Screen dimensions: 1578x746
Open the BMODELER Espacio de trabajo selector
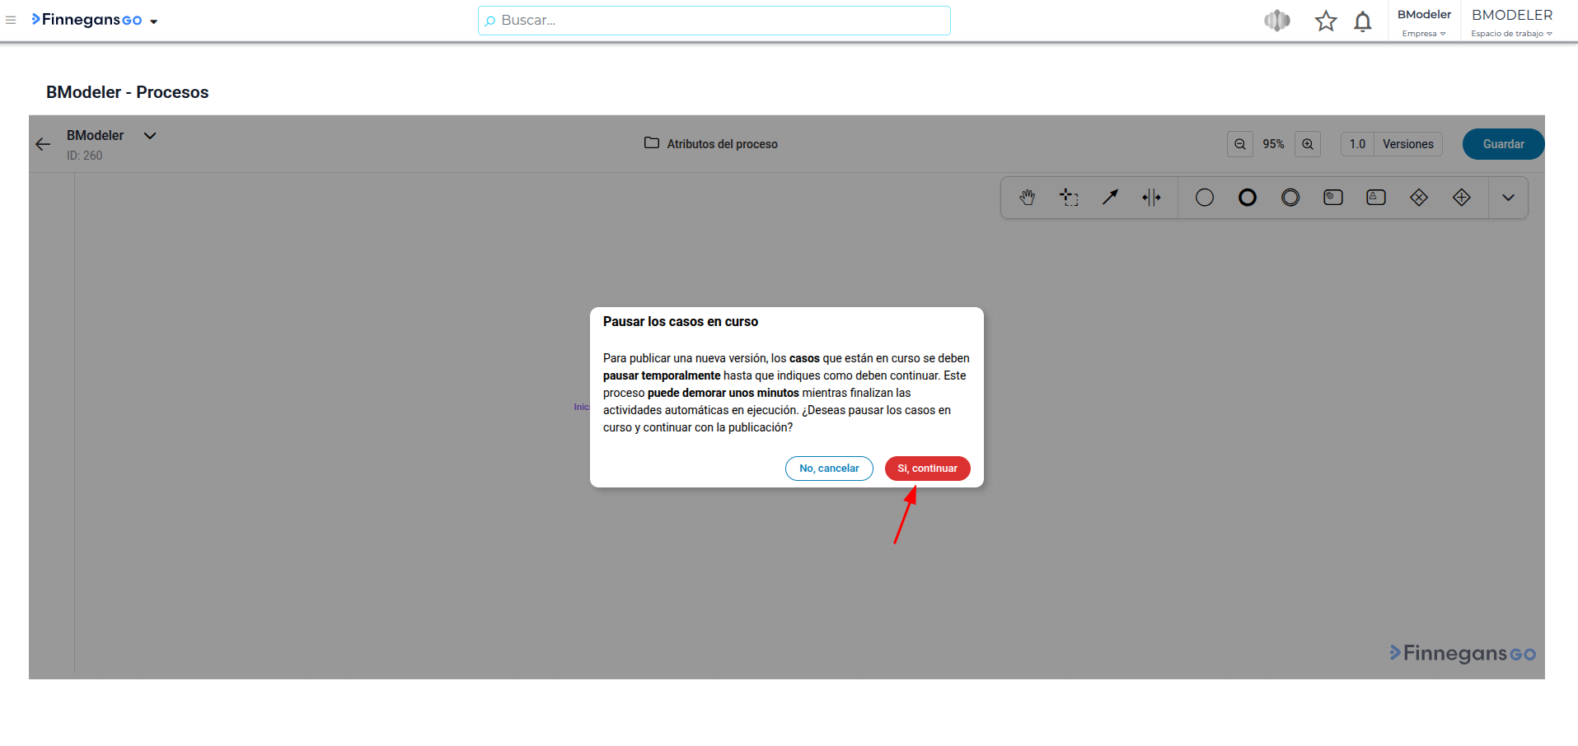pyautogui.click(x=1512, y=22)
